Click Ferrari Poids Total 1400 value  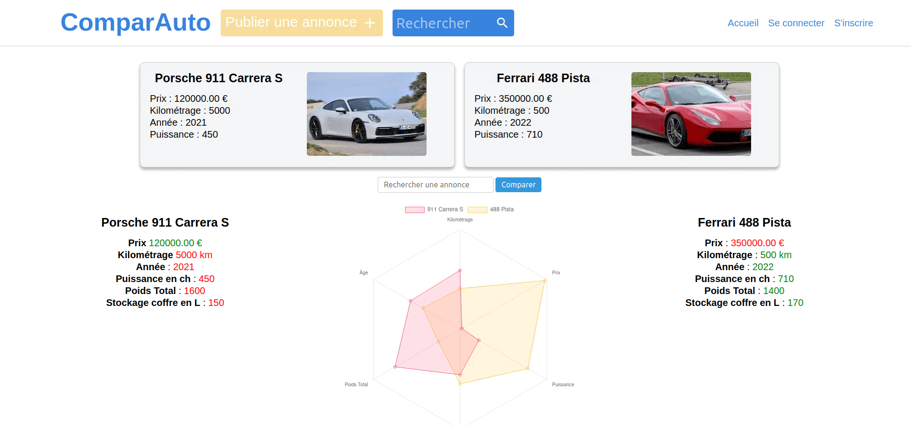[774, 291]
